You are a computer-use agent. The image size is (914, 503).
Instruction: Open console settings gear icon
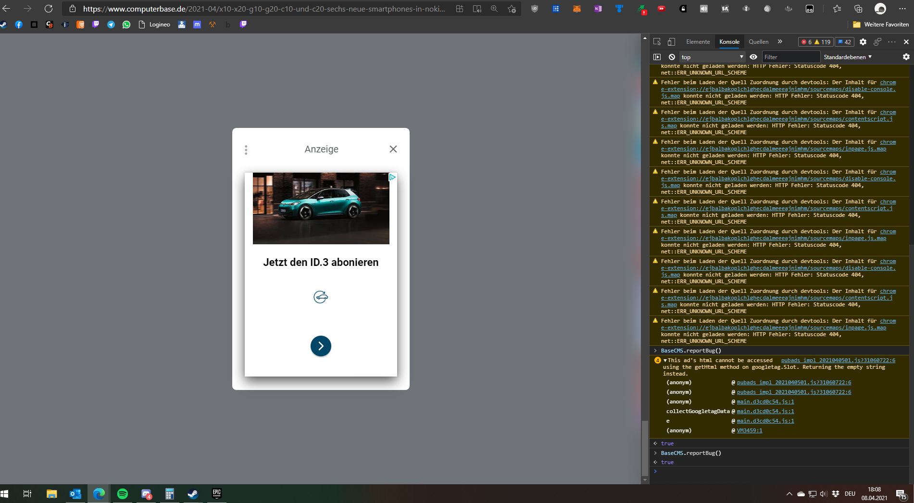(x=906, y=57)
